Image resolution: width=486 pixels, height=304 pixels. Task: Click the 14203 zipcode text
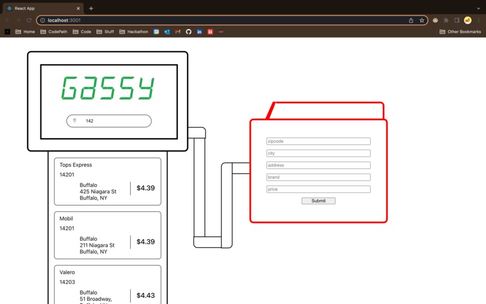point(68,282)
